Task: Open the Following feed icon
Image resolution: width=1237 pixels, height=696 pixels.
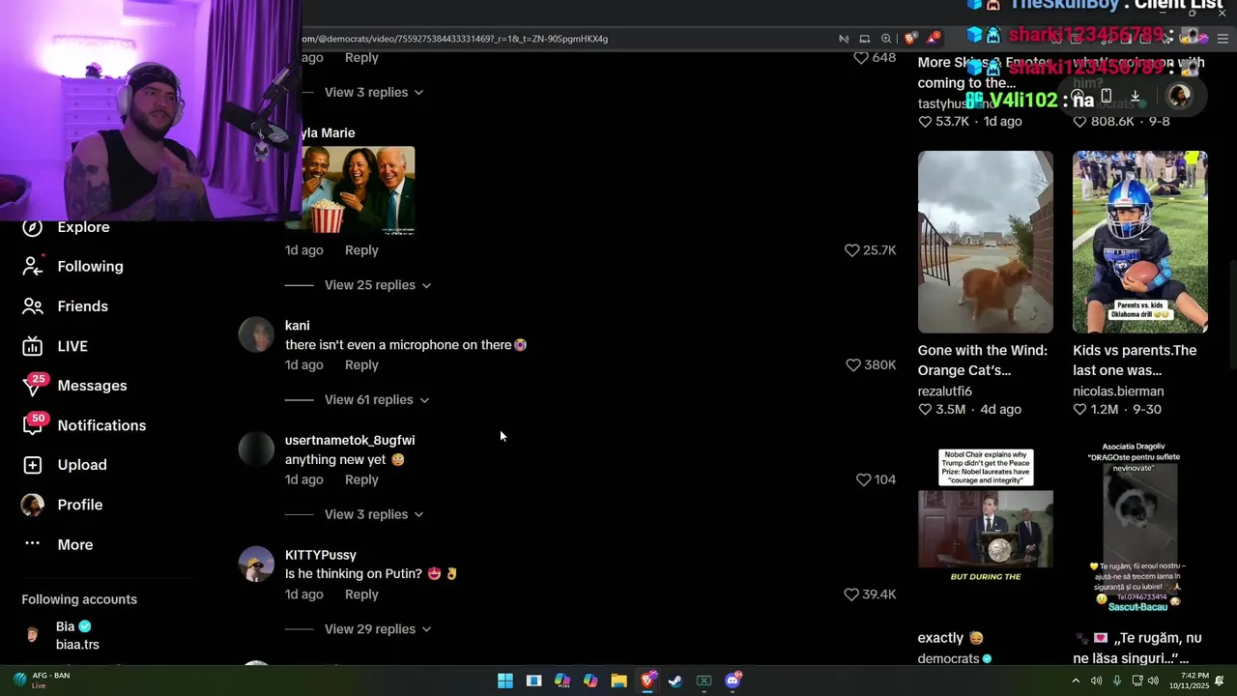Action: [33, 266]
